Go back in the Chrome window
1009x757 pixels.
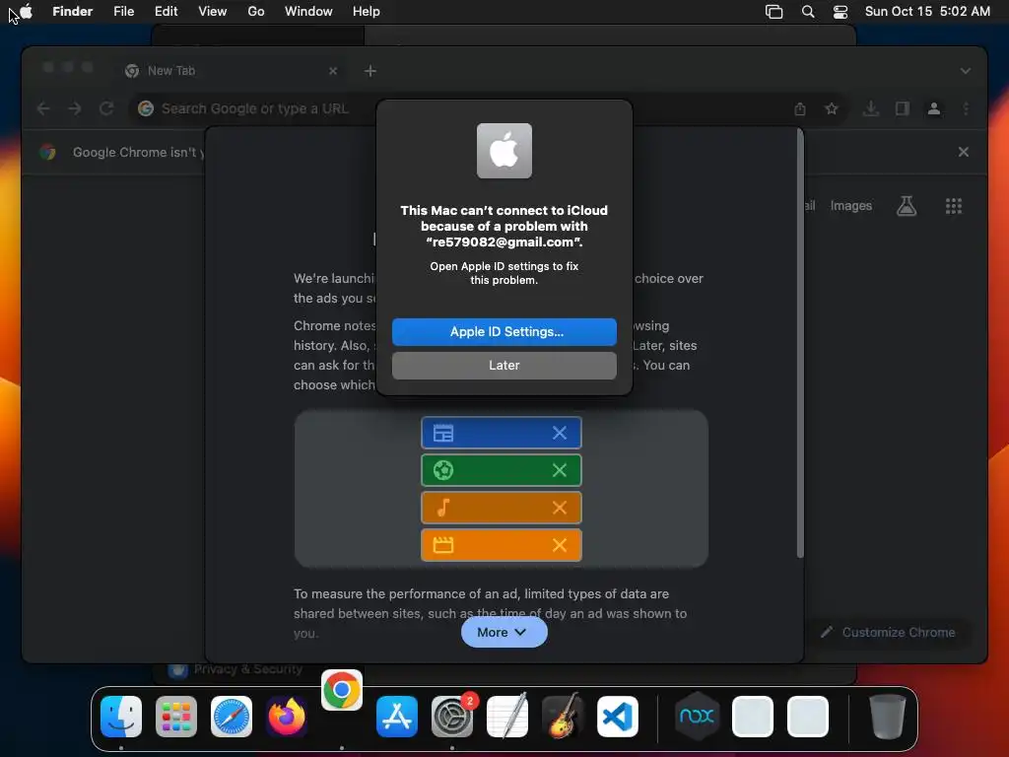[x=43, y=108]
